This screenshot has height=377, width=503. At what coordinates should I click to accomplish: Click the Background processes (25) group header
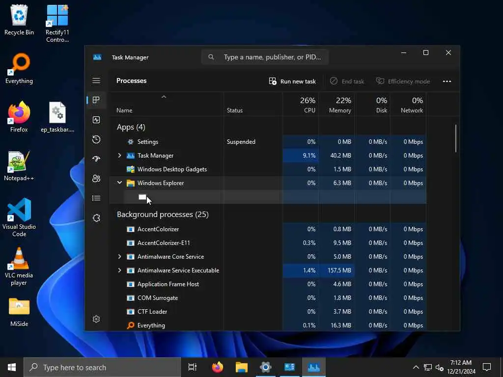(x=163, y=215)
